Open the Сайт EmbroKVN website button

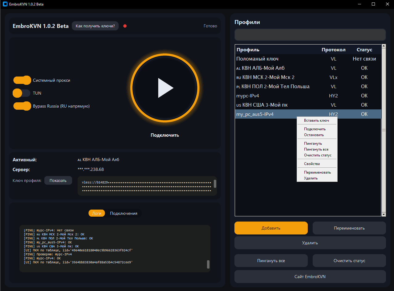coord(310,277)
